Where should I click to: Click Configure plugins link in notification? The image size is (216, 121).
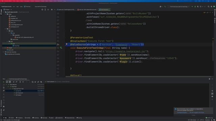pyautogui.click(x=182, y=113)
